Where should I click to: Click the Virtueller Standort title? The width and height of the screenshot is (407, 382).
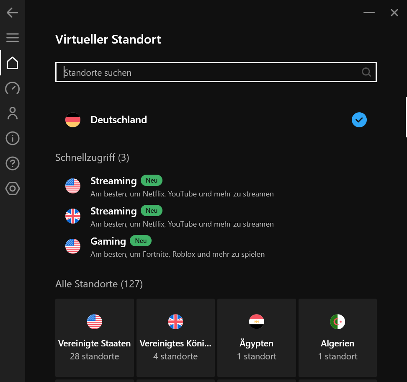108,39
